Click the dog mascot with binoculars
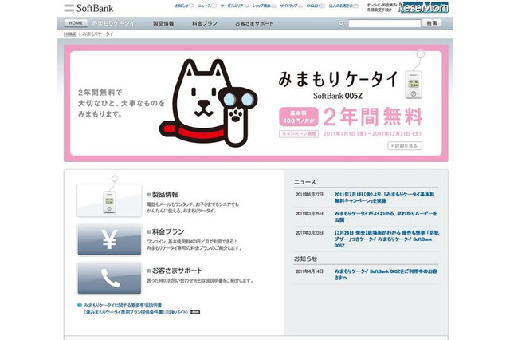This screenshot has height=340, width=510. point(208,102)
